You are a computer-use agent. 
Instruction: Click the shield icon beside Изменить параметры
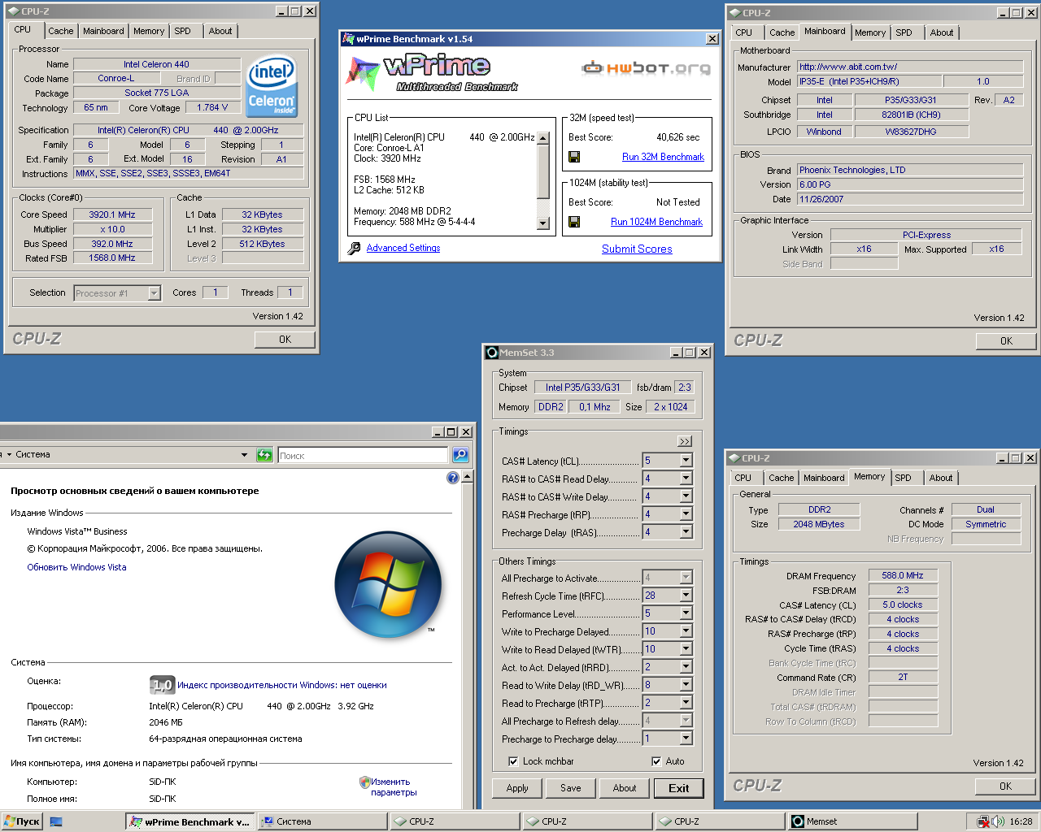point(365,782)
